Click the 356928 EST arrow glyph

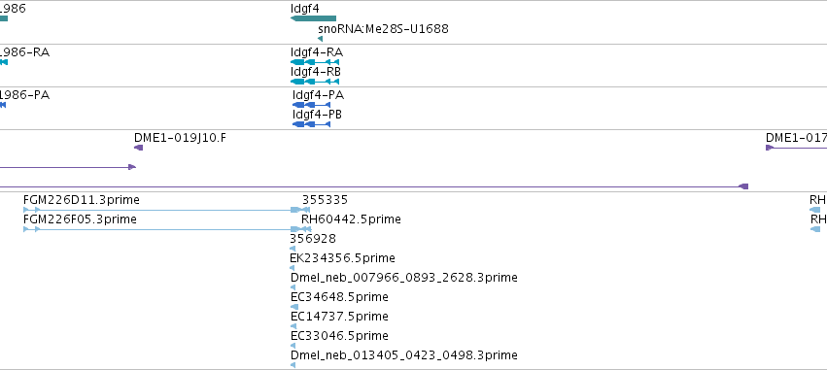click(x=293, y=249)
